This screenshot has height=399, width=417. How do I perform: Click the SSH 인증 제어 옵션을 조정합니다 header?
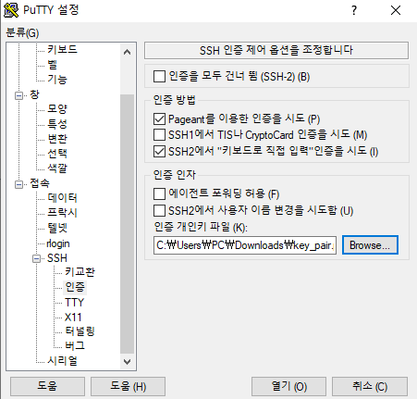pyautogui.click(x=276, y=50)
